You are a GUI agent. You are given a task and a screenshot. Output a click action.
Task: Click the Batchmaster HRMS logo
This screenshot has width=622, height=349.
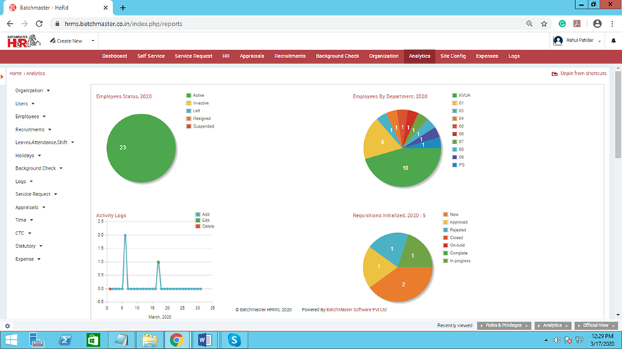[x=17, y=40]
